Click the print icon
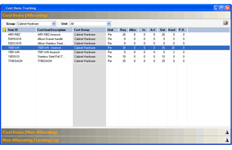The image size is (232, 150). tap(226, 23)
